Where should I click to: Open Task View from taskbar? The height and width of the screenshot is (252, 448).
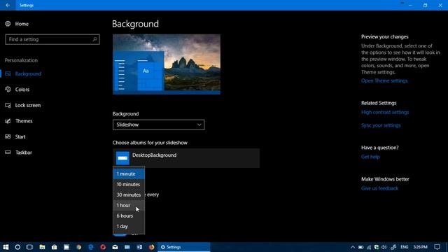coord(29,247)
